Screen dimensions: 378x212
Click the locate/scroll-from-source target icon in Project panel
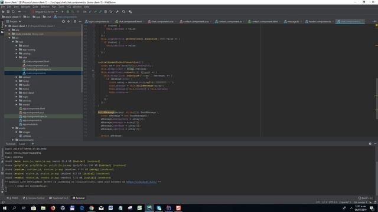pos(63,21)
